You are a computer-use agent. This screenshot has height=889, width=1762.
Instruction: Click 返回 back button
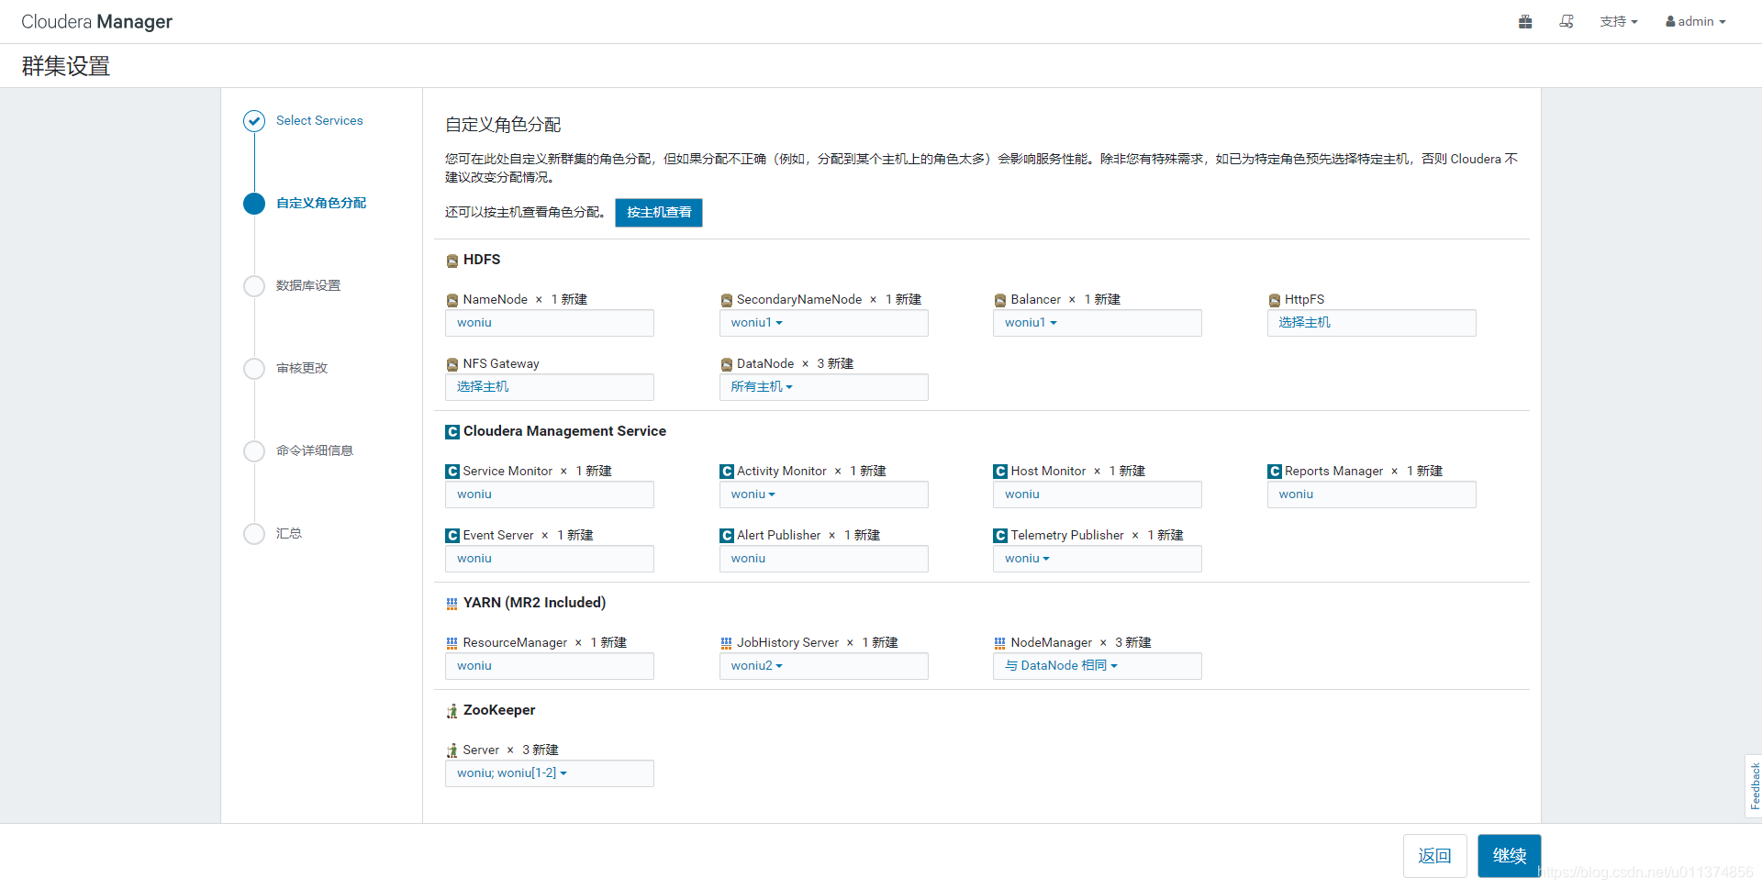(x=1435, y=856)
